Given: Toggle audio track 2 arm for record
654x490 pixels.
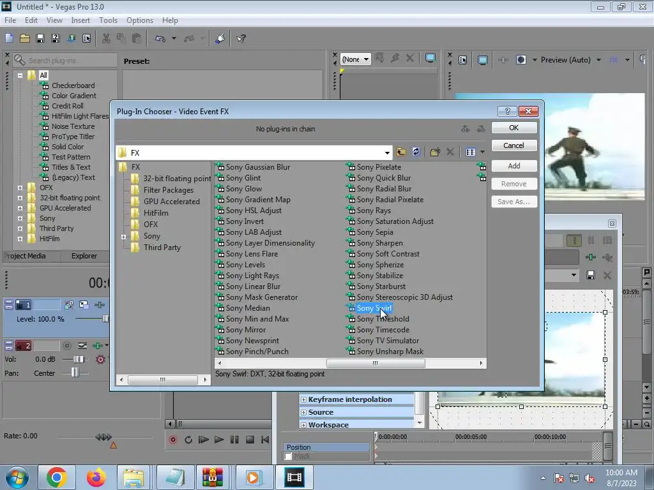Looking at the screenshot, I should (x=66, y=345).
